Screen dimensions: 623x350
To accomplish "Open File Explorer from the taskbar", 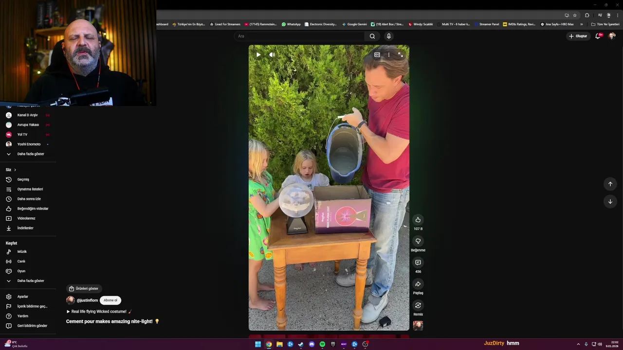I will (279, 344).
